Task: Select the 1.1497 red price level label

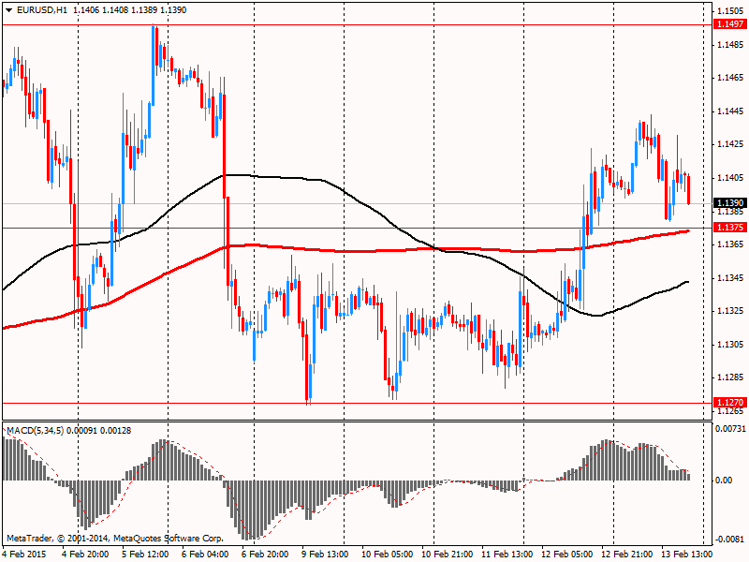Action: point(730,24)
